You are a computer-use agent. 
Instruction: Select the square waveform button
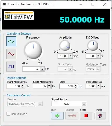[x=11, y=67]
